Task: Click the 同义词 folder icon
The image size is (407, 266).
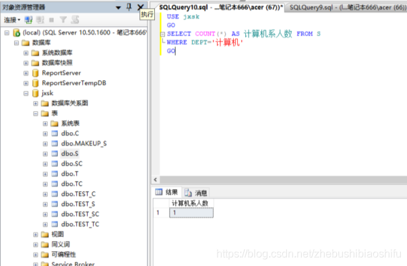Action: (44, 244)
